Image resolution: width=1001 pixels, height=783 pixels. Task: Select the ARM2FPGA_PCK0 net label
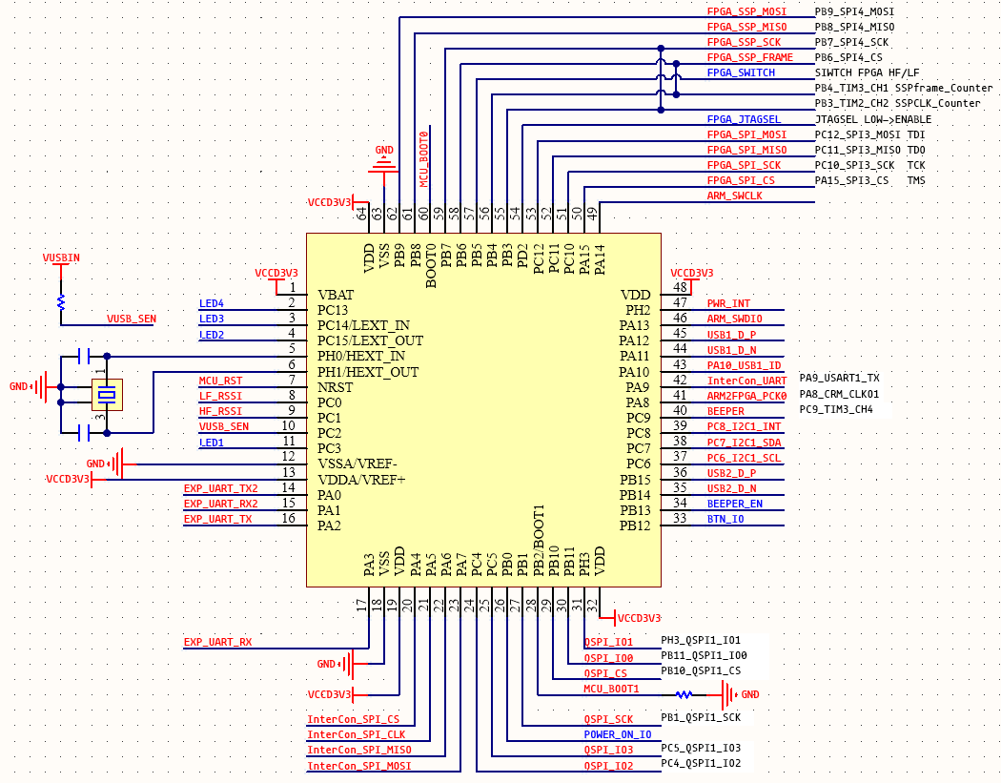tap(746, 396)
